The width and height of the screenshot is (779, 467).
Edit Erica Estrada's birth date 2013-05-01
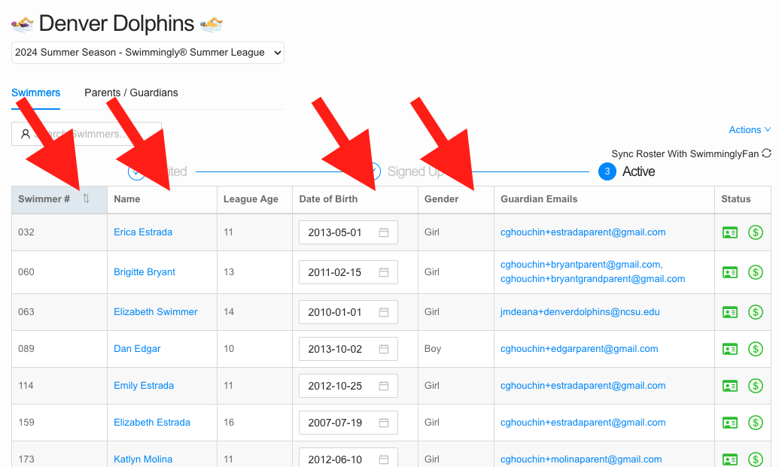348,232
